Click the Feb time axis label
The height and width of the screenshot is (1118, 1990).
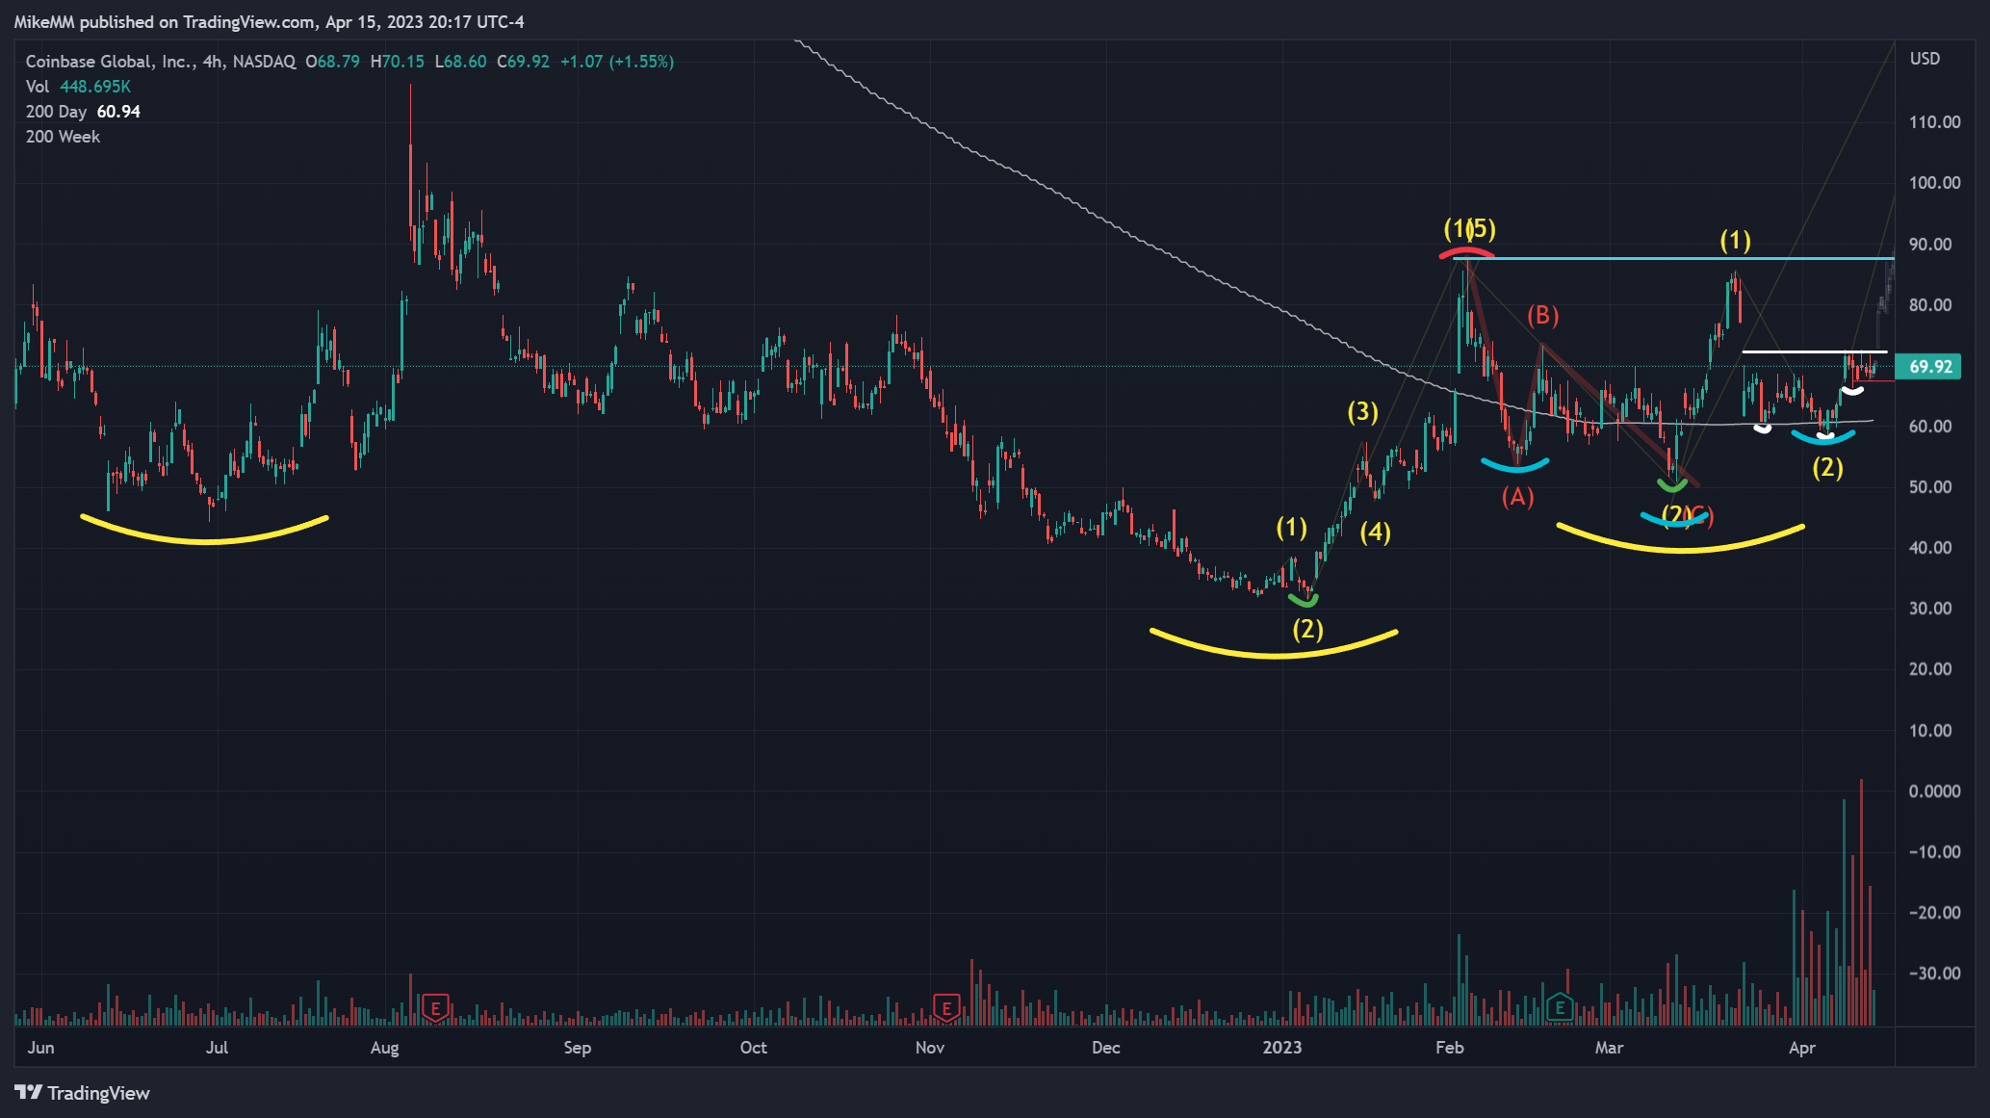click(x=1449, y=1048)
